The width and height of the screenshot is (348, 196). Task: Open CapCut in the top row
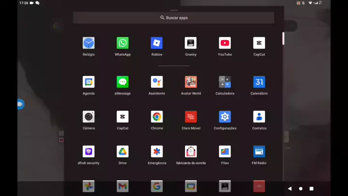pyautogui.click(x=259, y=43)
